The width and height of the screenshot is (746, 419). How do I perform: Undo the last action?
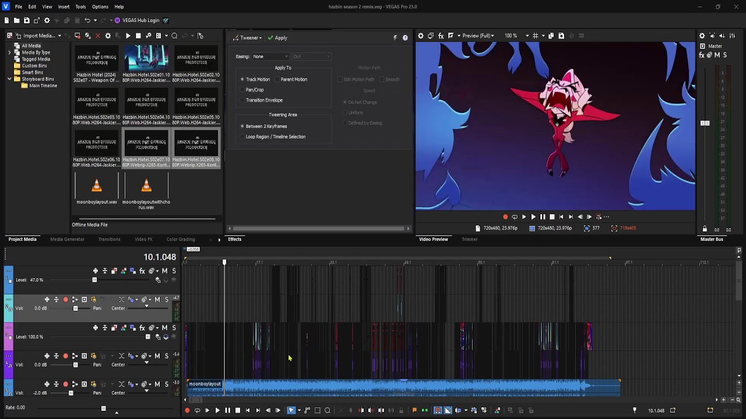tap(87, 20)
